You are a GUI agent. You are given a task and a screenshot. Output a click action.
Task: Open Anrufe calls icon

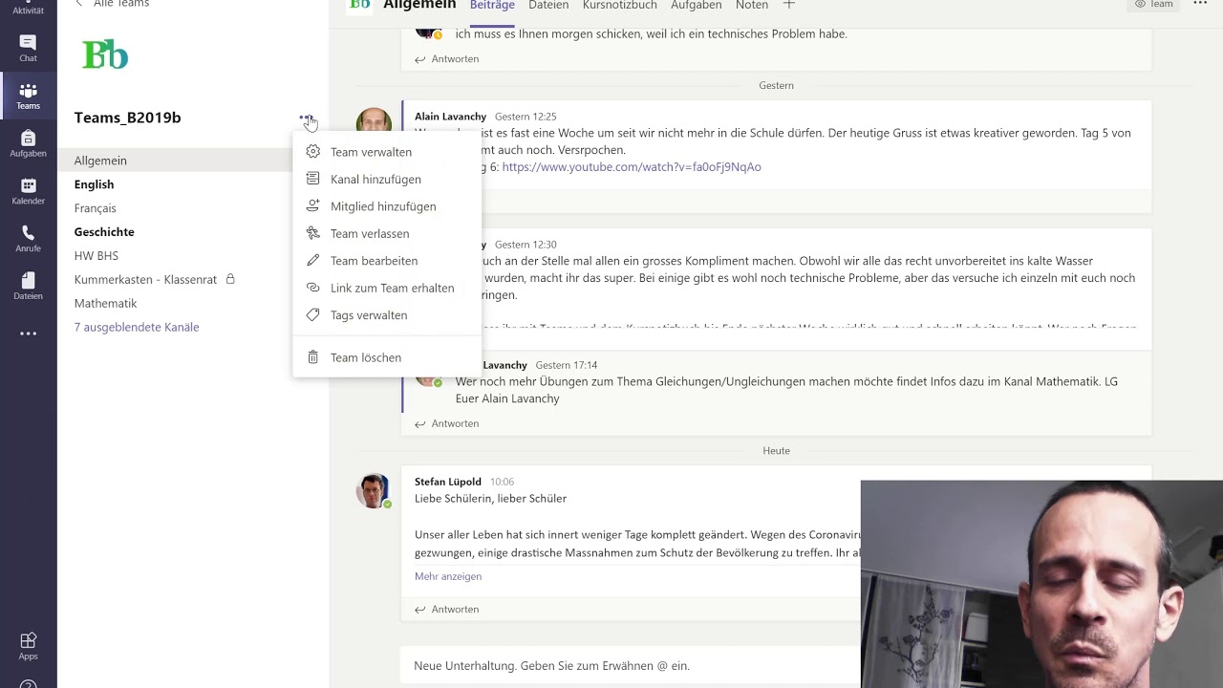pos(28,239)
